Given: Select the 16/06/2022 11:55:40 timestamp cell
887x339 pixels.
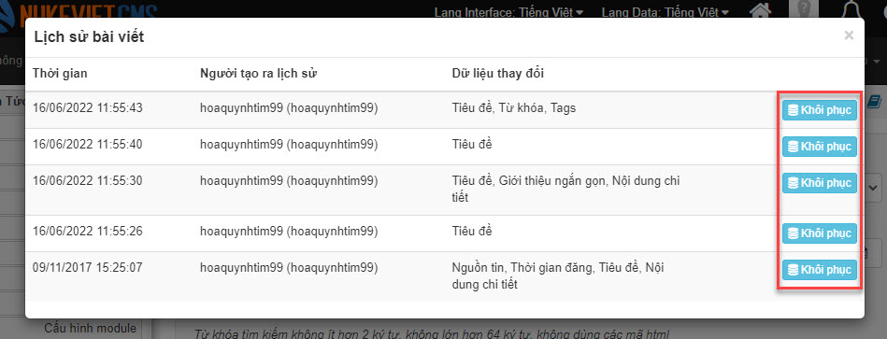Looking at the screenshot, I should point(88,145).
